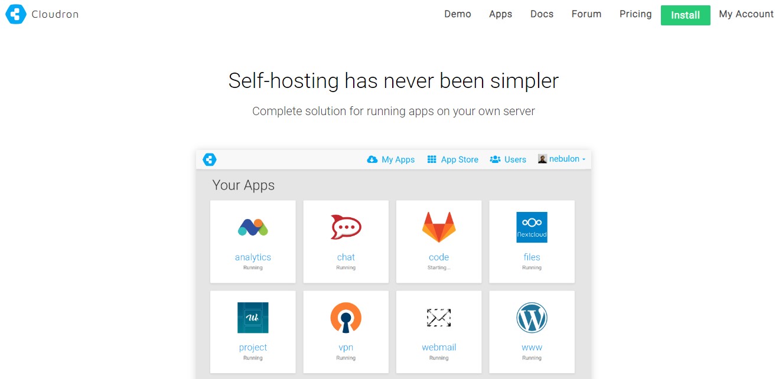The height and width of the screenshot is (379, 779).
Task: Click nebulon's avatar thumbnail
Action: (x=542, y=159)
